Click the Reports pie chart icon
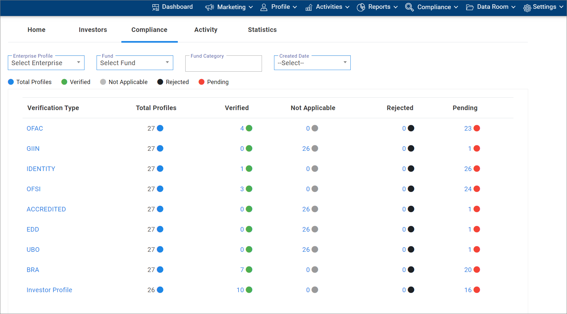Image resolution: width=567 pixels, height=314 pixels. pos(361,7)
